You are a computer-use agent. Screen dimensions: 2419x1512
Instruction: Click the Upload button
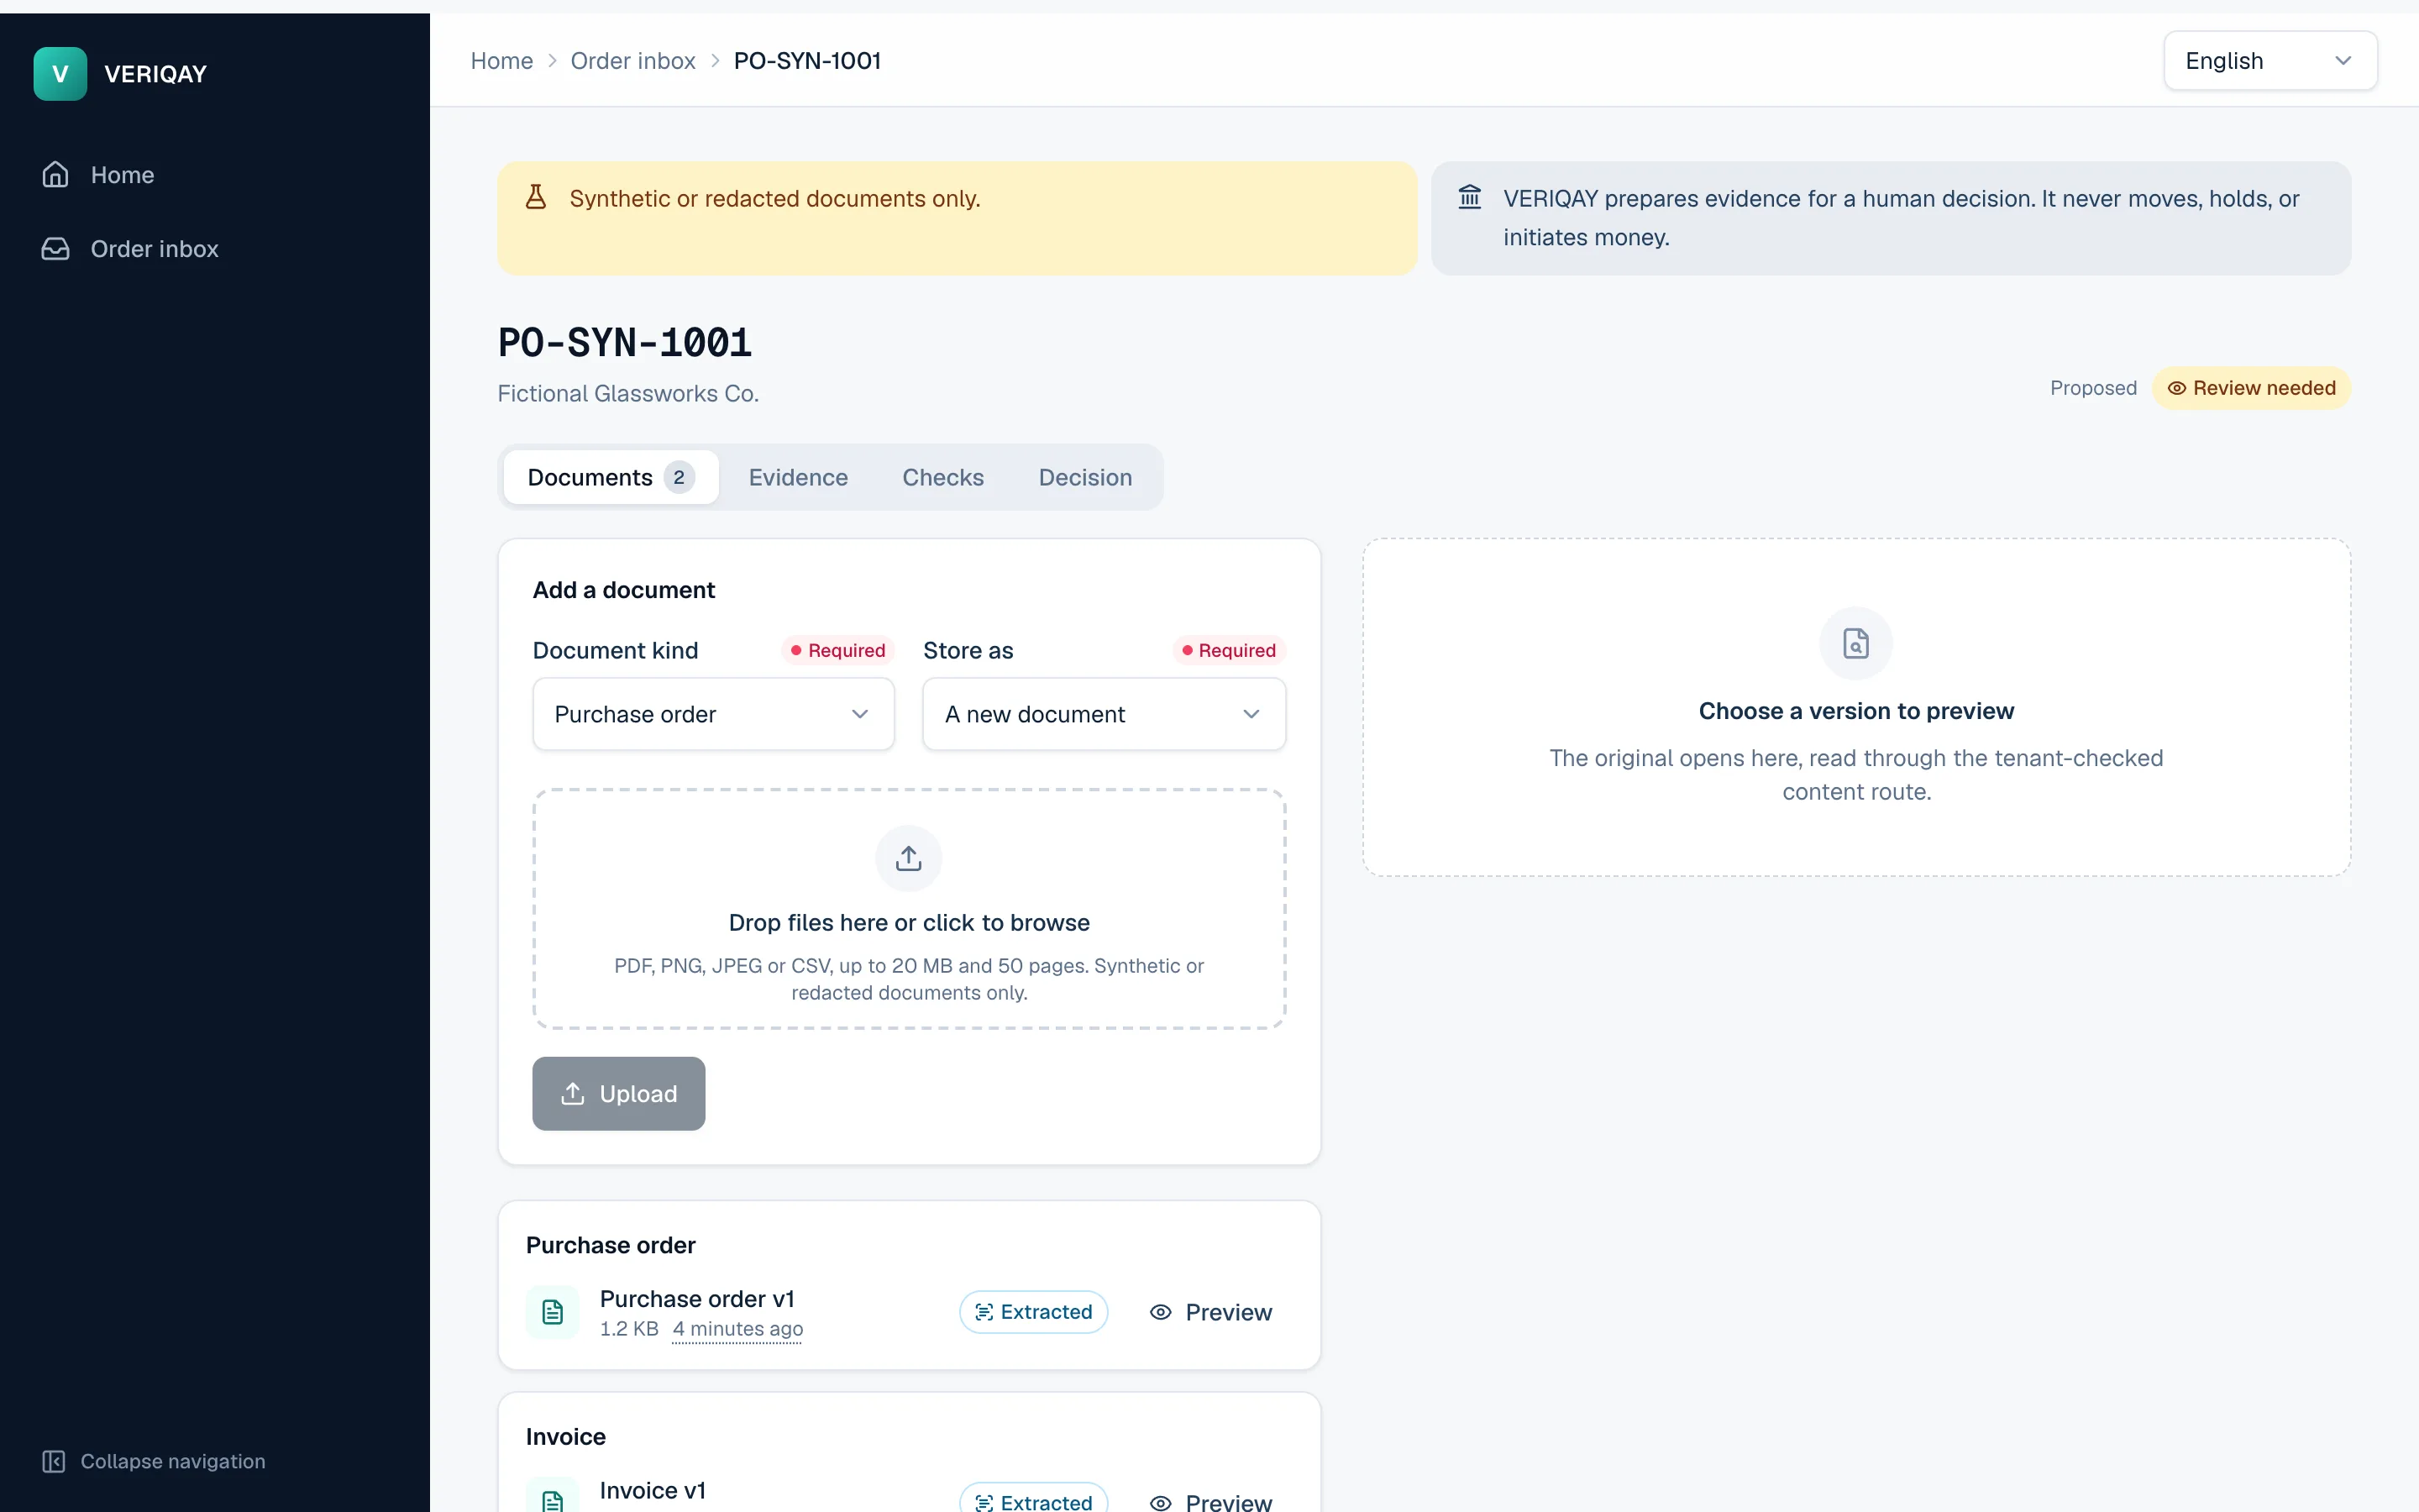pos(619,1093)
